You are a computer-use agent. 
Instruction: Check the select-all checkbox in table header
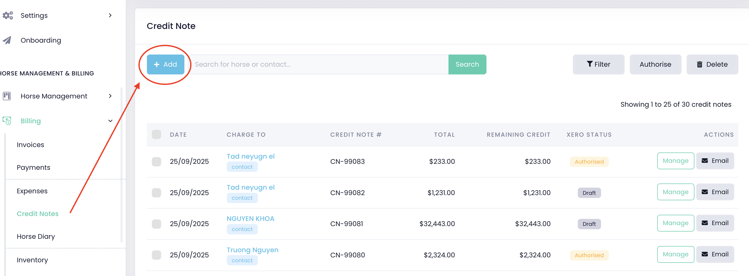pyautogui.click(x=156, y=134)
